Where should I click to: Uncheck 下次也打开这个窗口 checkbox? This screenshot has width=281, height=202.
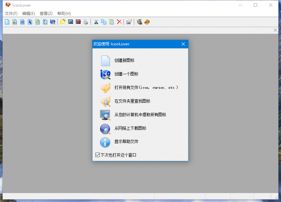(98, 155)
